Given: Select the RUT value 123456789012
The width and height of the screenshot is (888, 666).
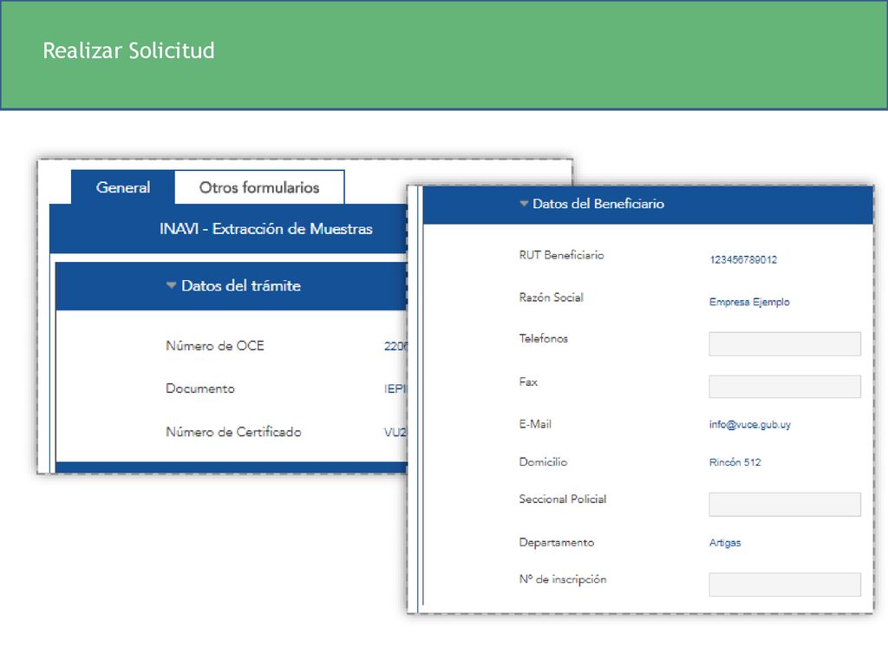Looking at the screenshot, I should click(x=743, y=260).
